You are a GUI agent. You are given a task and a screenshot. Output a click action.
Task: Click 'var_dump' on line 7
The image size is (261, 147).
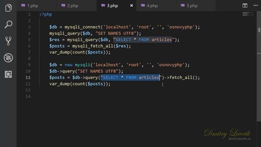[x=60, y=52]
